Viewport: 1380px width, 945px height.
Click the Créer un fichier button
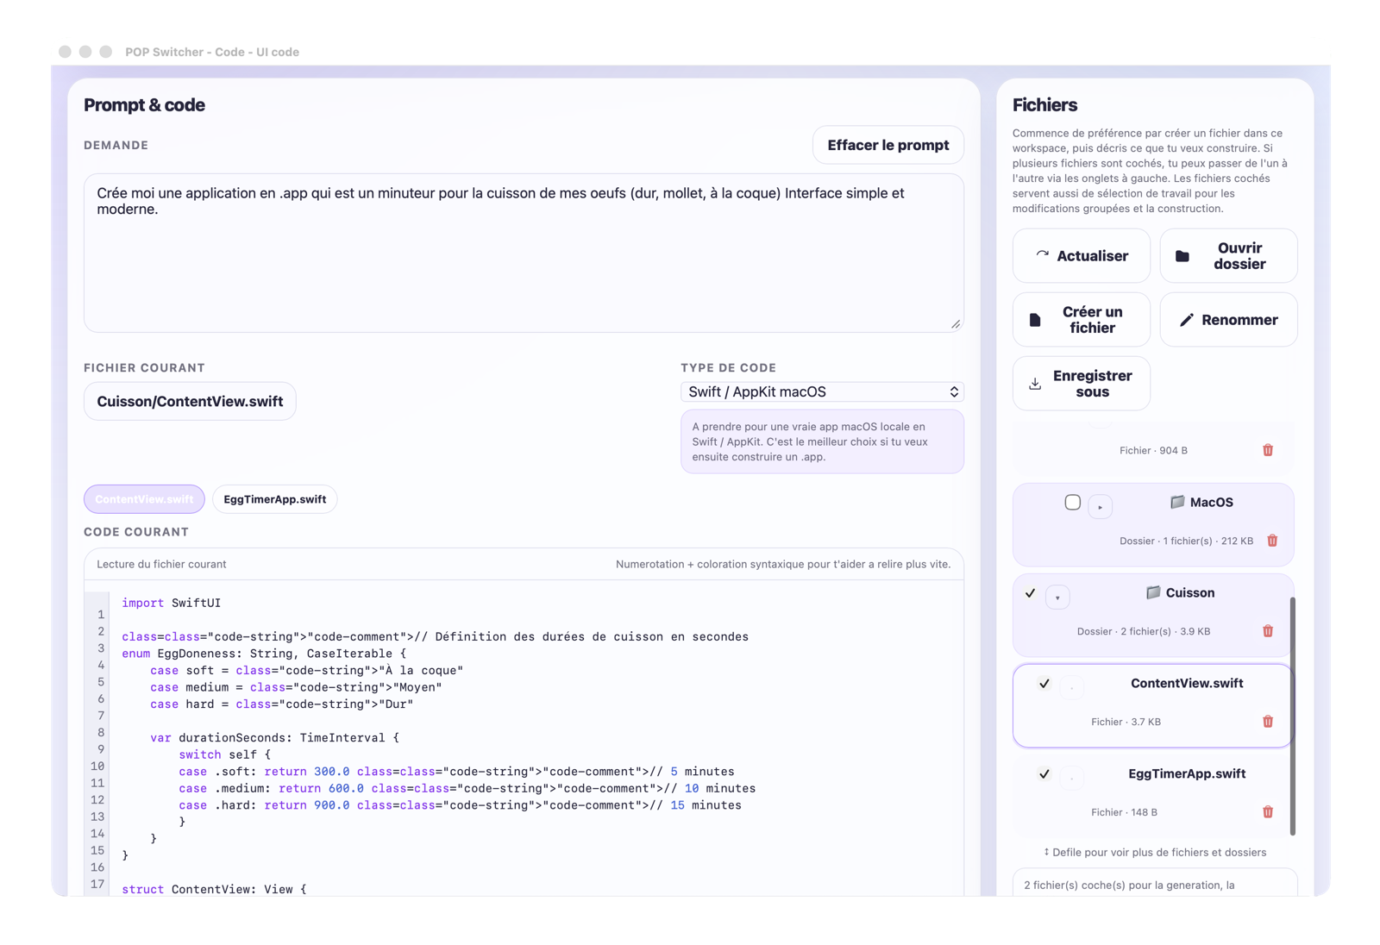point(1081,320)
